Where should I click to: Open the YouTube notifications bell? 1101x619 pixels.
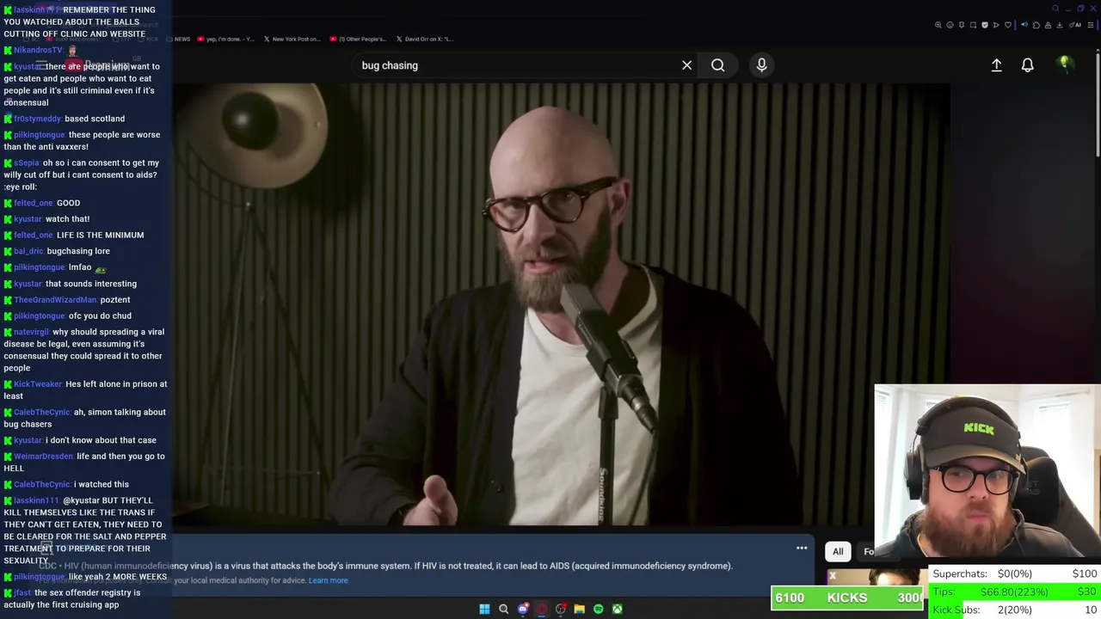point(1027,65)
